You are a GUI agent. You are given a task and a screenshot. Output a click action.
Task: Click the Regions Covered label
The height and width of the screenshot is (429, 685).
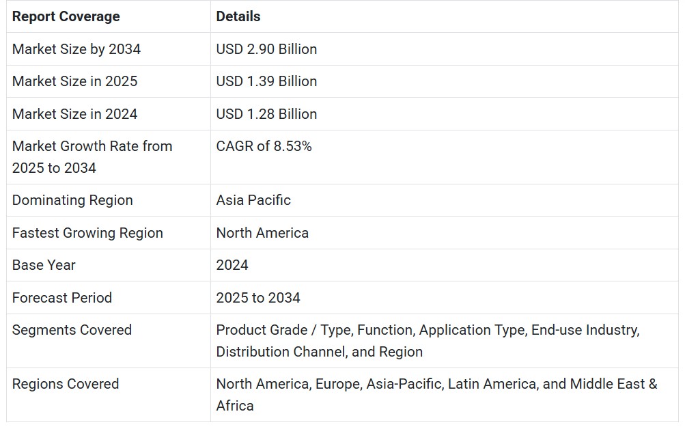(x=66, y=384)
